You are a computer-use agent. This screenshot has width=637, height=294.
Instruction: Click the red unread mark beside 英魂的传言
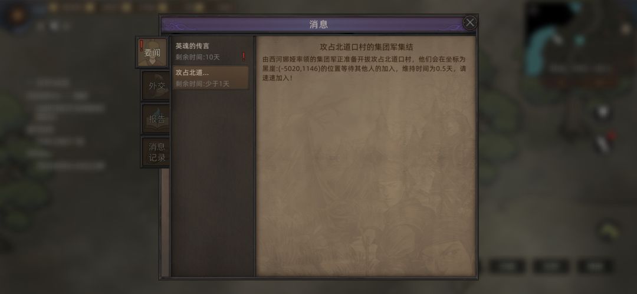click(x=244, y=57)
